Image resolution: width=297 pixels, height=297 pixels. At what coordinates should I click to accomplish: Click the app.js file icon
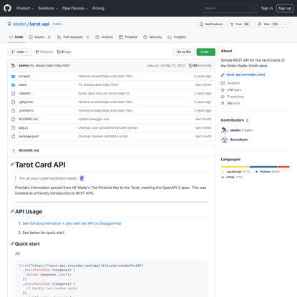pyautogui.click(x=14, y=128)
